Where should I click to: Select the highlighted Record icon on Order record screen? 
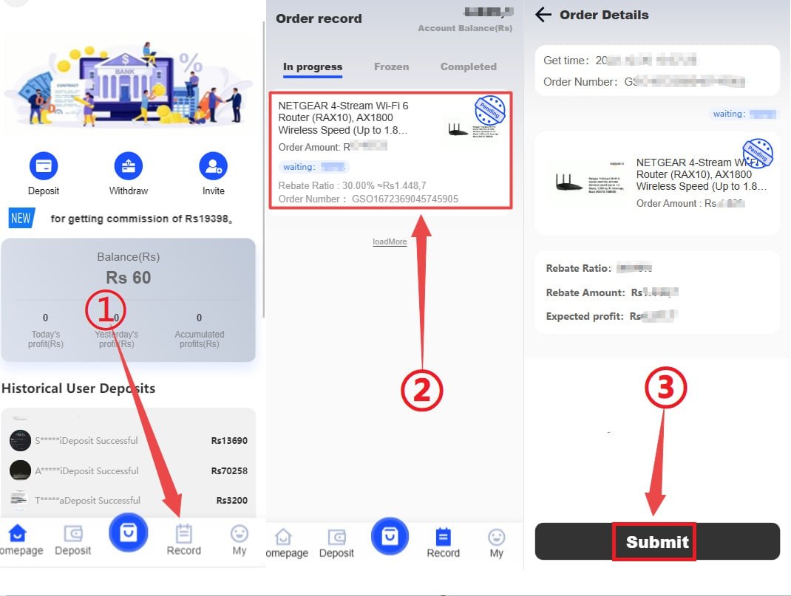pos(443,537)
